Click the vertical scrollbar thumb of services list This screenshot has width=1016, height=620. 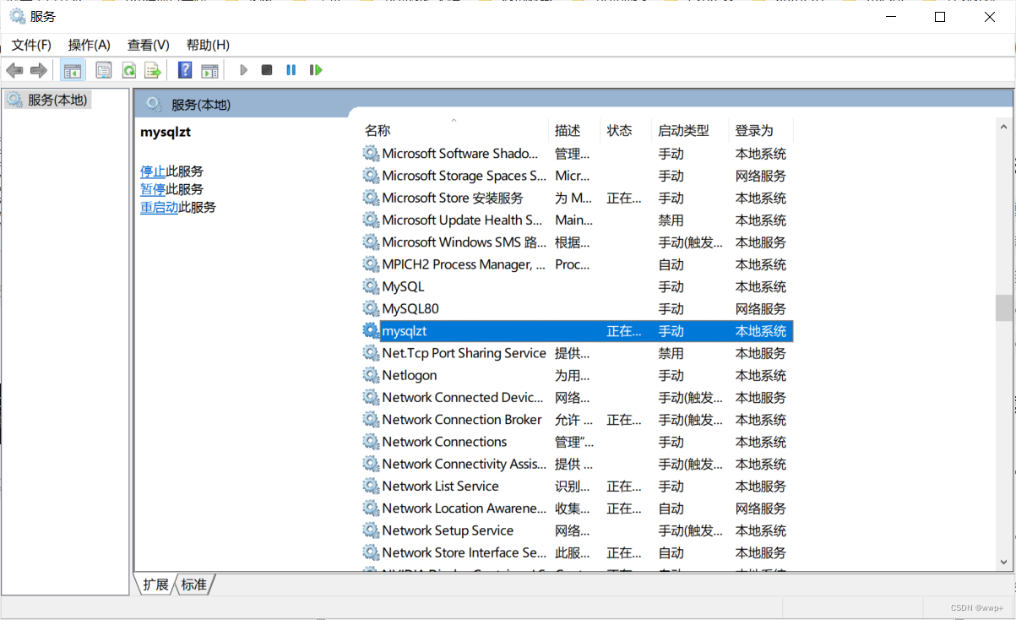tap(1003, 307)
